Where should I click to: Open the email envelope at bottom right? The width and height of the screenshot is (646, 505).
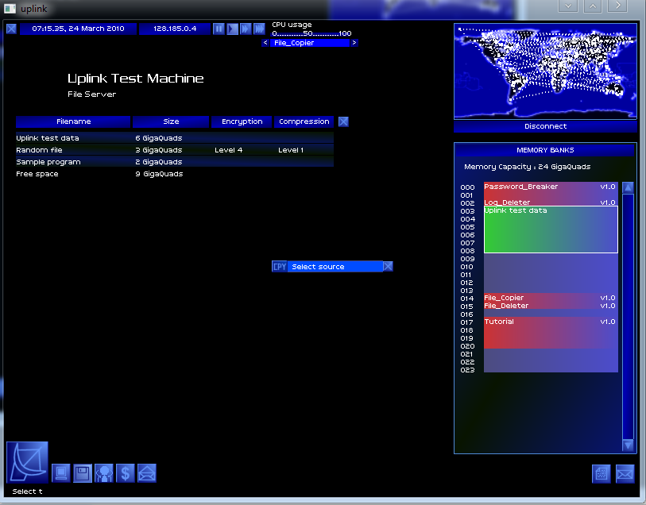click(x=625, y=474)
